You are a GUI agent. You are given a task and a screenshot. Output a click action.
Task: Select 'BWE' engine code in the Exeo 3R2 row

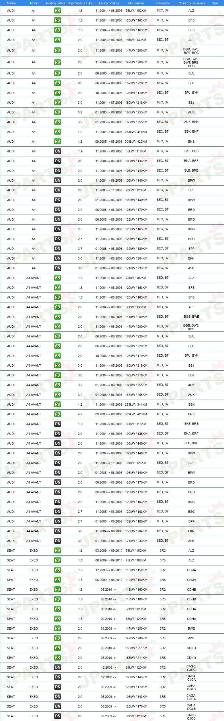coord(191,628)
